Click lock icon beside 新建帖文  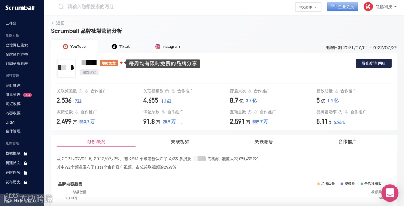(25, 163)
